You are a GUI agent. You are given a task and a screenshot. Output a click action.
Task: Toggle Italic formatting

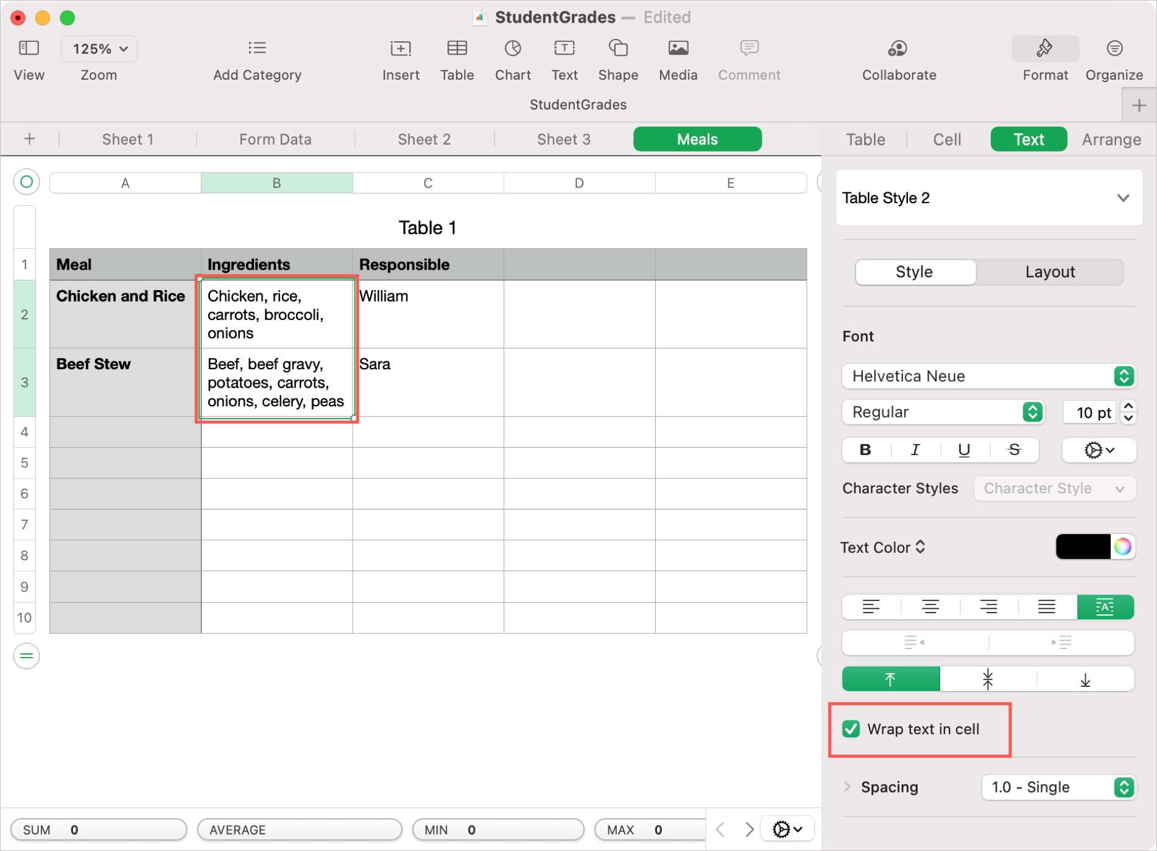point(915,450)
